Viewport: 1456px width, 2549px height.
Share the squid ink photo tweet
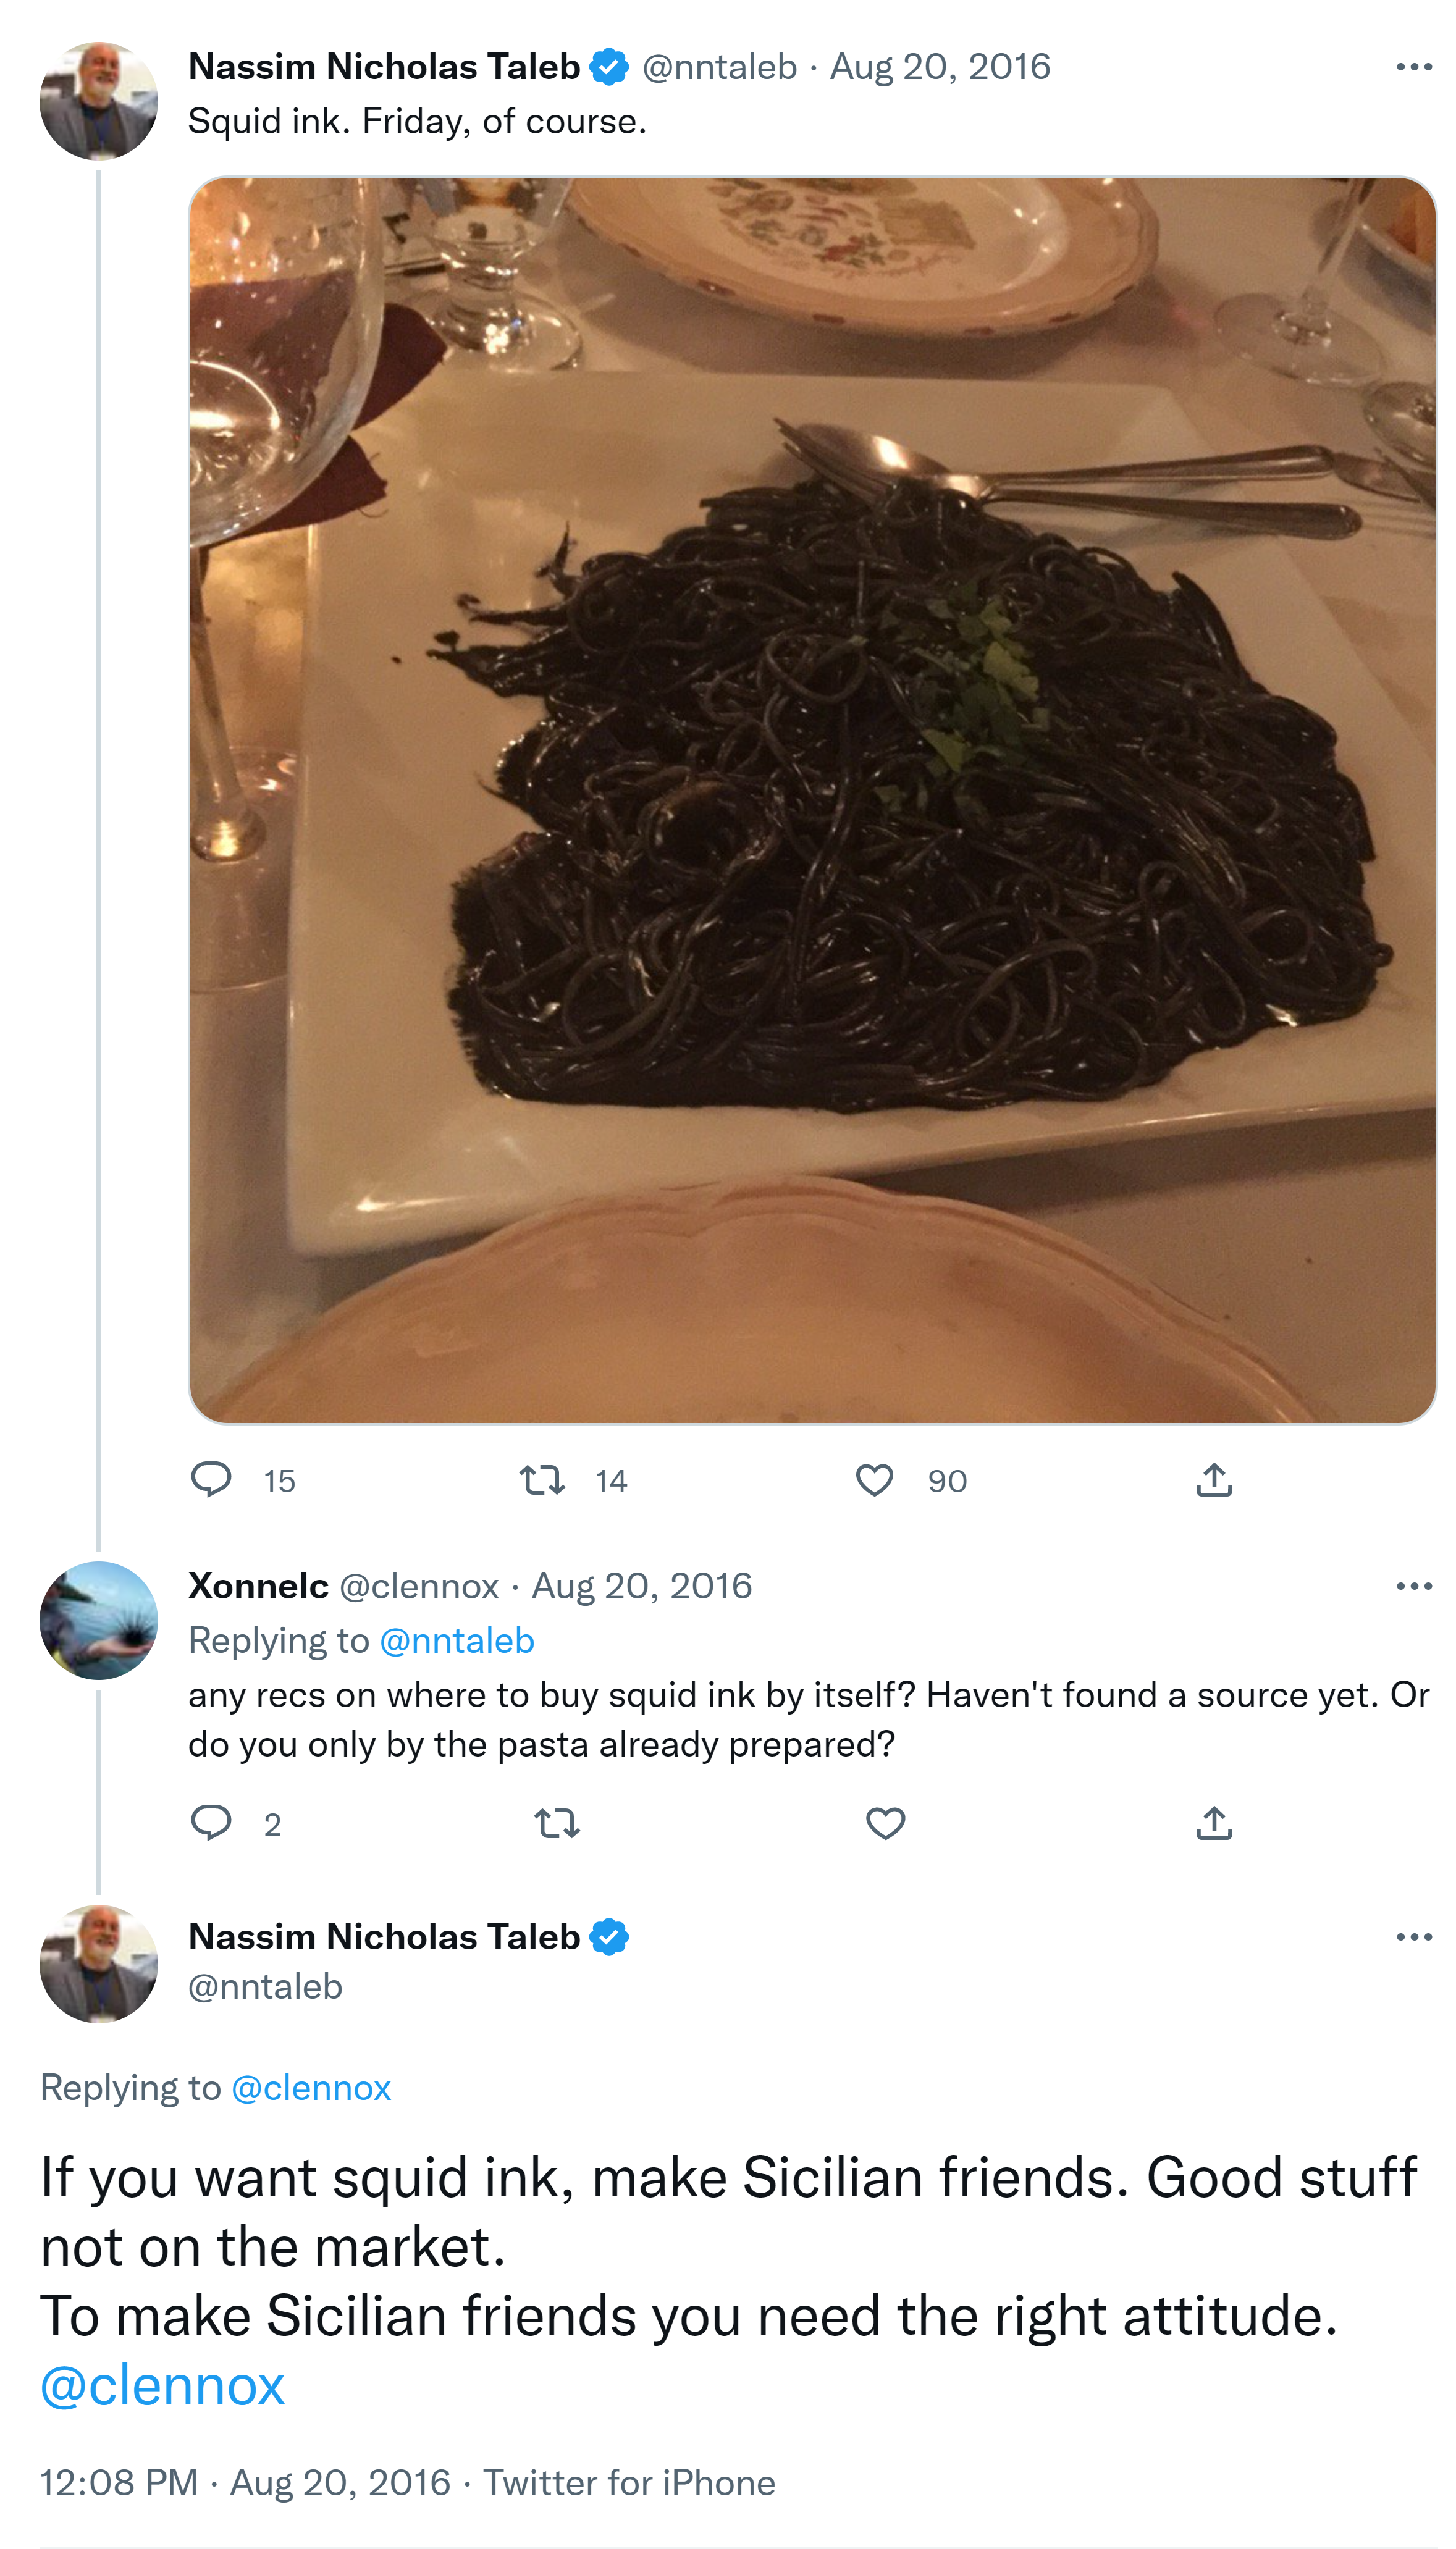coord(1213,1479)
